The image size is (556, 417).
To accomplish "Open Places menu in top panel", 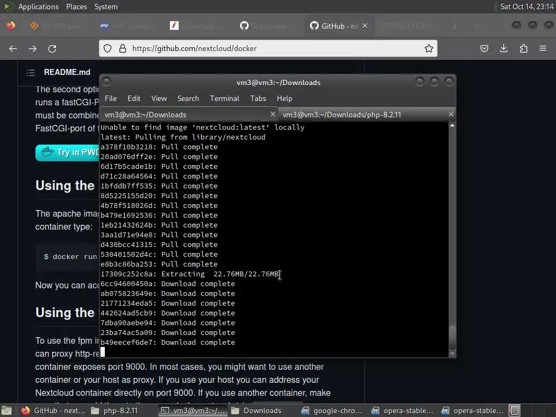I will pos(76,7).
